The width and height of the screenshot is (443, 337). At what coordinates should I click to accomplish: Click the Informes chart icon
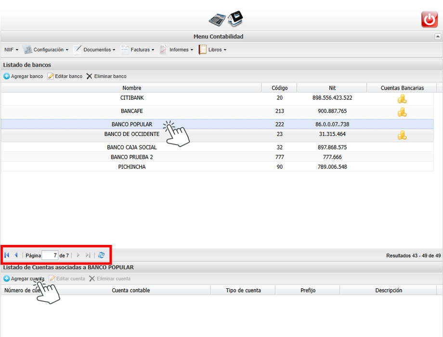(x=164, y=50)
